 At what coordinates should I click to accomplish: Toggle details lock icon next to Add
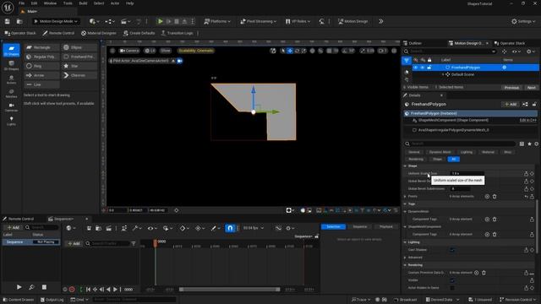click(x=534, y=104)
